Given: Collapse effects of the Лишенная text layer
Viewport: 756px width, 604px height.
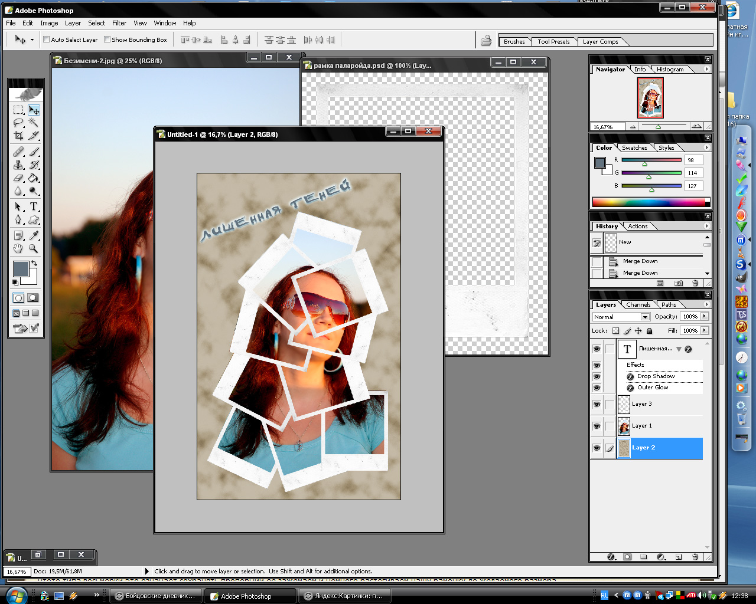Looking at the screenshot, I should click(679, 349).
